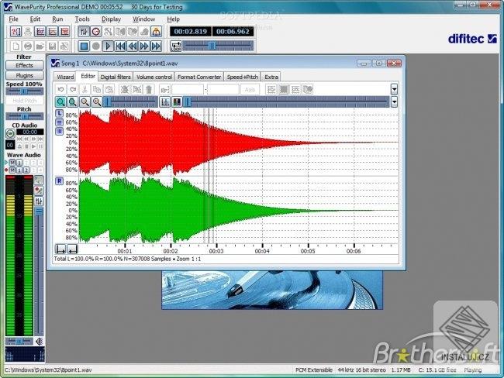Click the speaker volume icon below meters
This screenshot has height=378, width=504.
[x=40, y=341]
